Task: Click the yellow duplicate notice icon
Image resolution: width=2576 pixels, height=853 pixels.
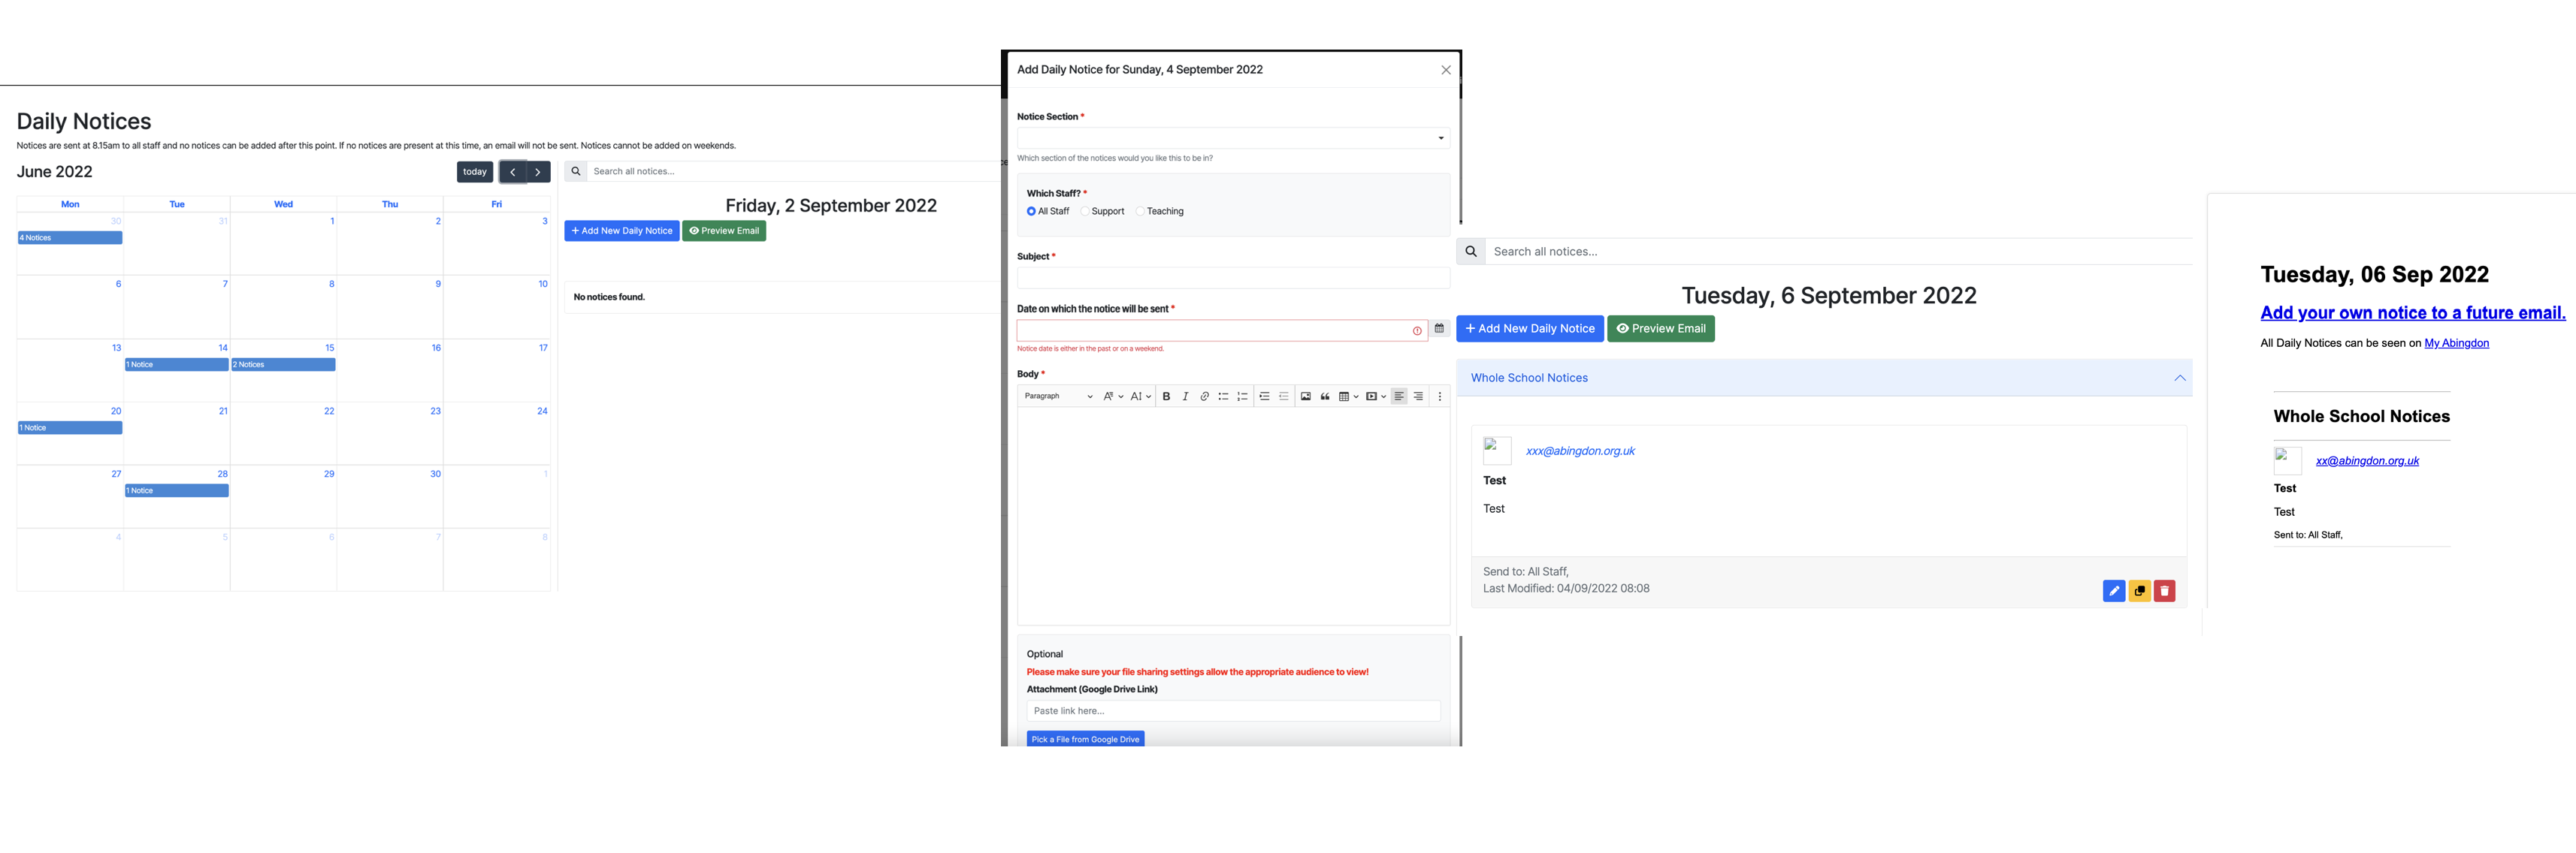Action: (2139, 591)
